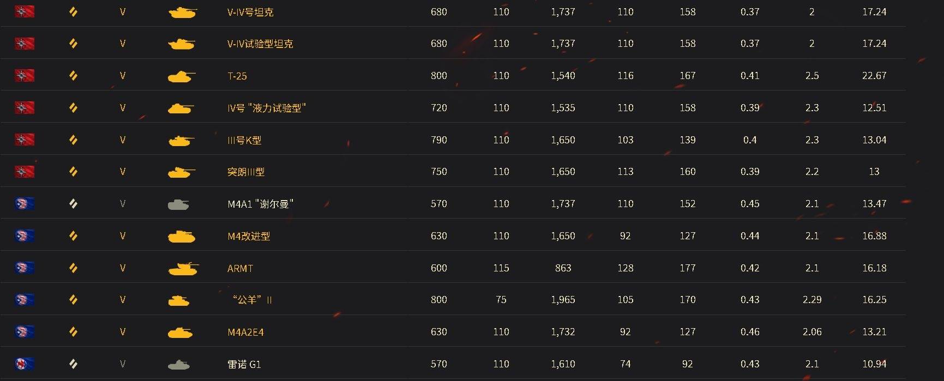Screen dimensions: 944x381
Task: Select the M4A2E4 tank name
Action: (245, 332)
